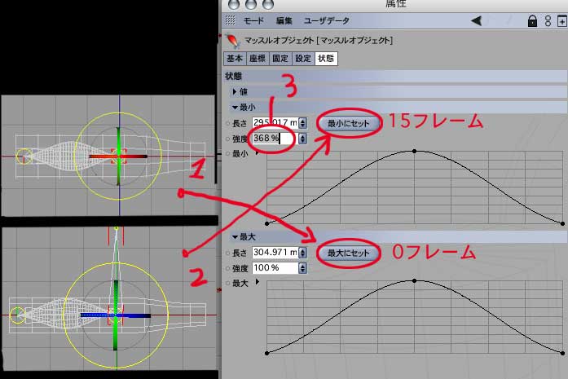Click the stepper of max 長さ field
This screenshot has height=379, width=568.
[x=302, y=252]
